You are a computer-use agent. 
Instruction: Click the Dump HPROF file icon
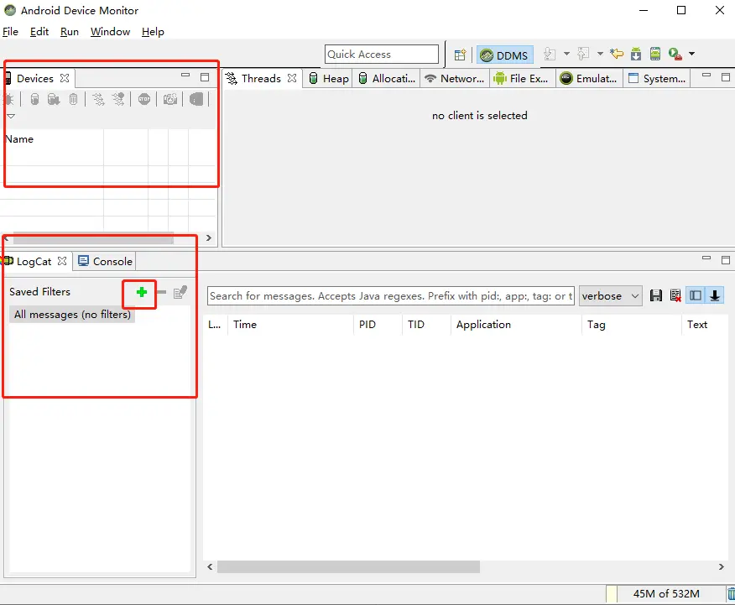click(54, 99)
